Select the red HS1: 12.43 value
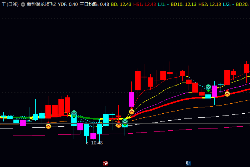 [x=144, y=4]
